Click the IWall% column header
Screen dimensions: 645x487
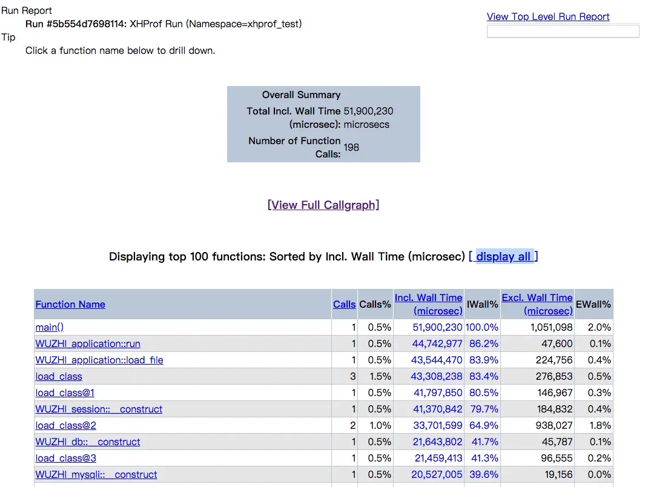tap(483, 304)
